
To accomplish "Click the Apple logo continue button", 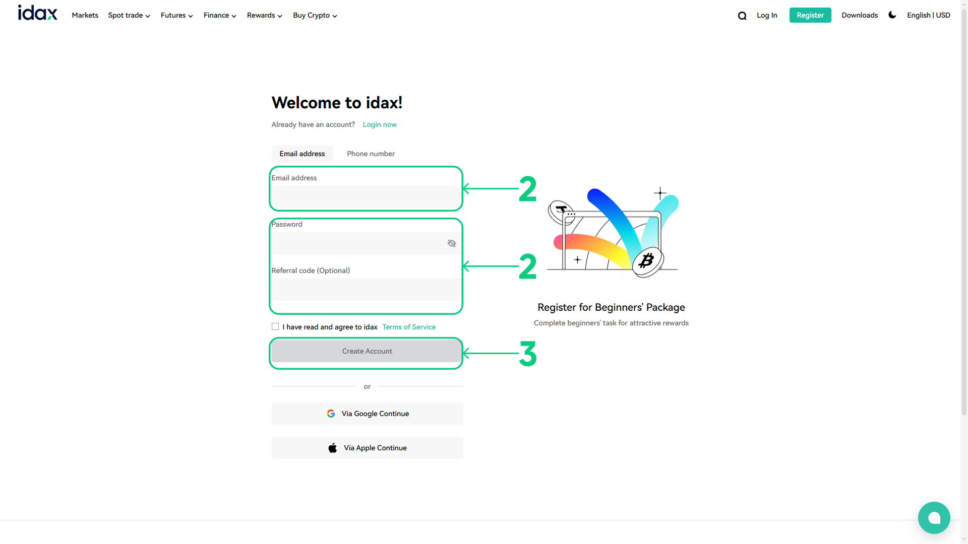I will pos(367,448).
